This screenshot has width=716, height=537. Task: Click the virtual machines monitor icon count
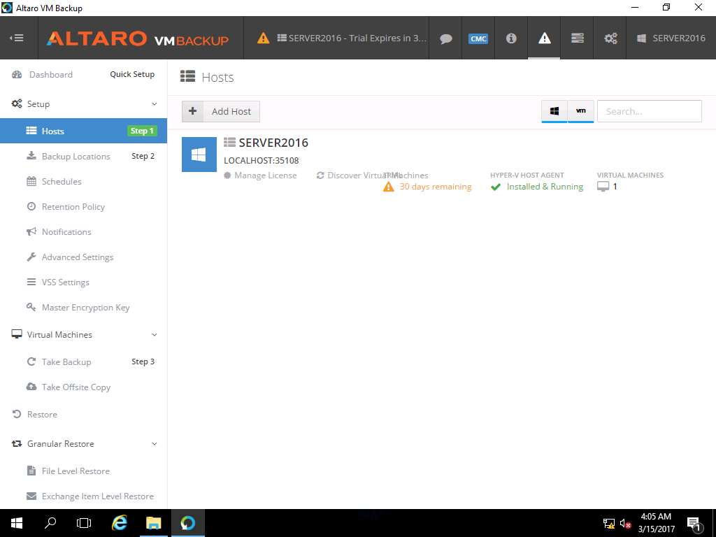tap(608, 187)
